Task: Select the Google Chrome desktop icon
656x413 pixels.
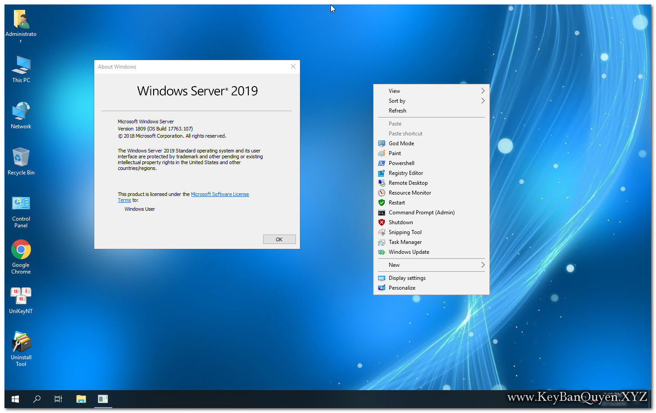Action: [x=21, y=257]
